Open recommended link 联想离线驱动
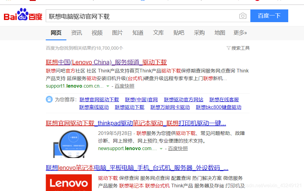The width and height of the screenshot is (304, 191). click(x=94, y=107)
